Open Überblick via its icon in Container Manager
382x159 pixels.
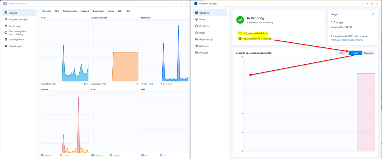click(197, 13)
